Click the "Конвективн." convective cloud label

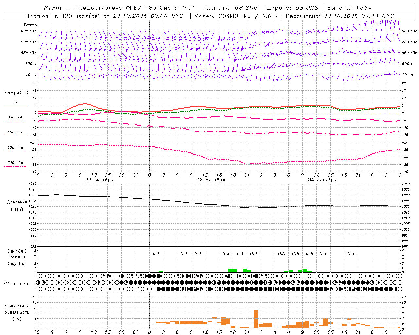17,306
